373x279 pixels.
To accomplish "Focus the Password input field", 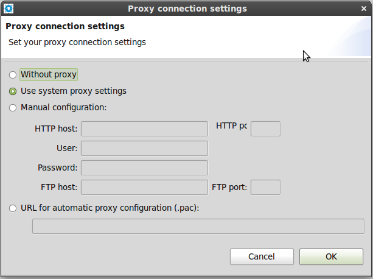I will (144, 168).
